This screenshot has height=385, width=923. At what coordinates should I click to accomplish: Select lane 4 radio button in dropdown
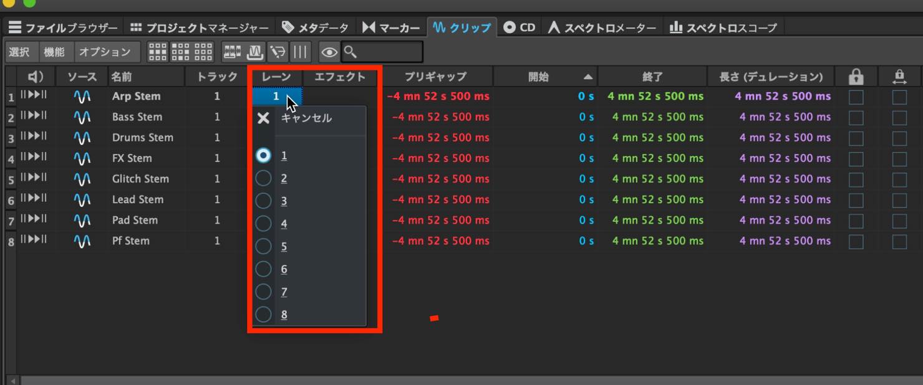(264, 224)
